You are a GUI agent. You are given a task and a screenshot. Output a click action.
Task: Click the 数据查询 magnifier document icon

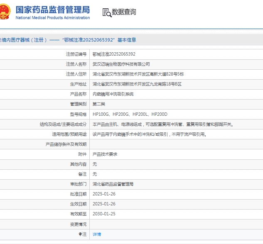107,13
